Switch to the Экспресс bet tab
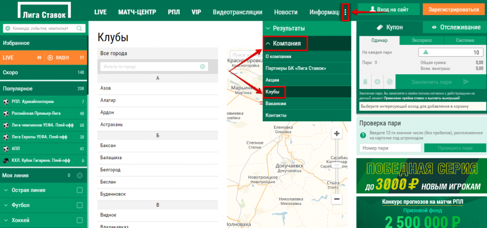Screen dimensions: 487x228 point(422,40)
